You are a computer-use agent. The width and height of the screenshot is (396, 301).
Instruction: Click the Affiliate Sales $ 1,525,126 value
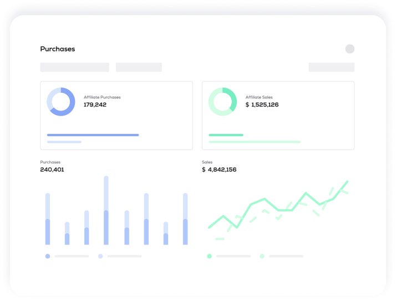(x=262, y=104)
